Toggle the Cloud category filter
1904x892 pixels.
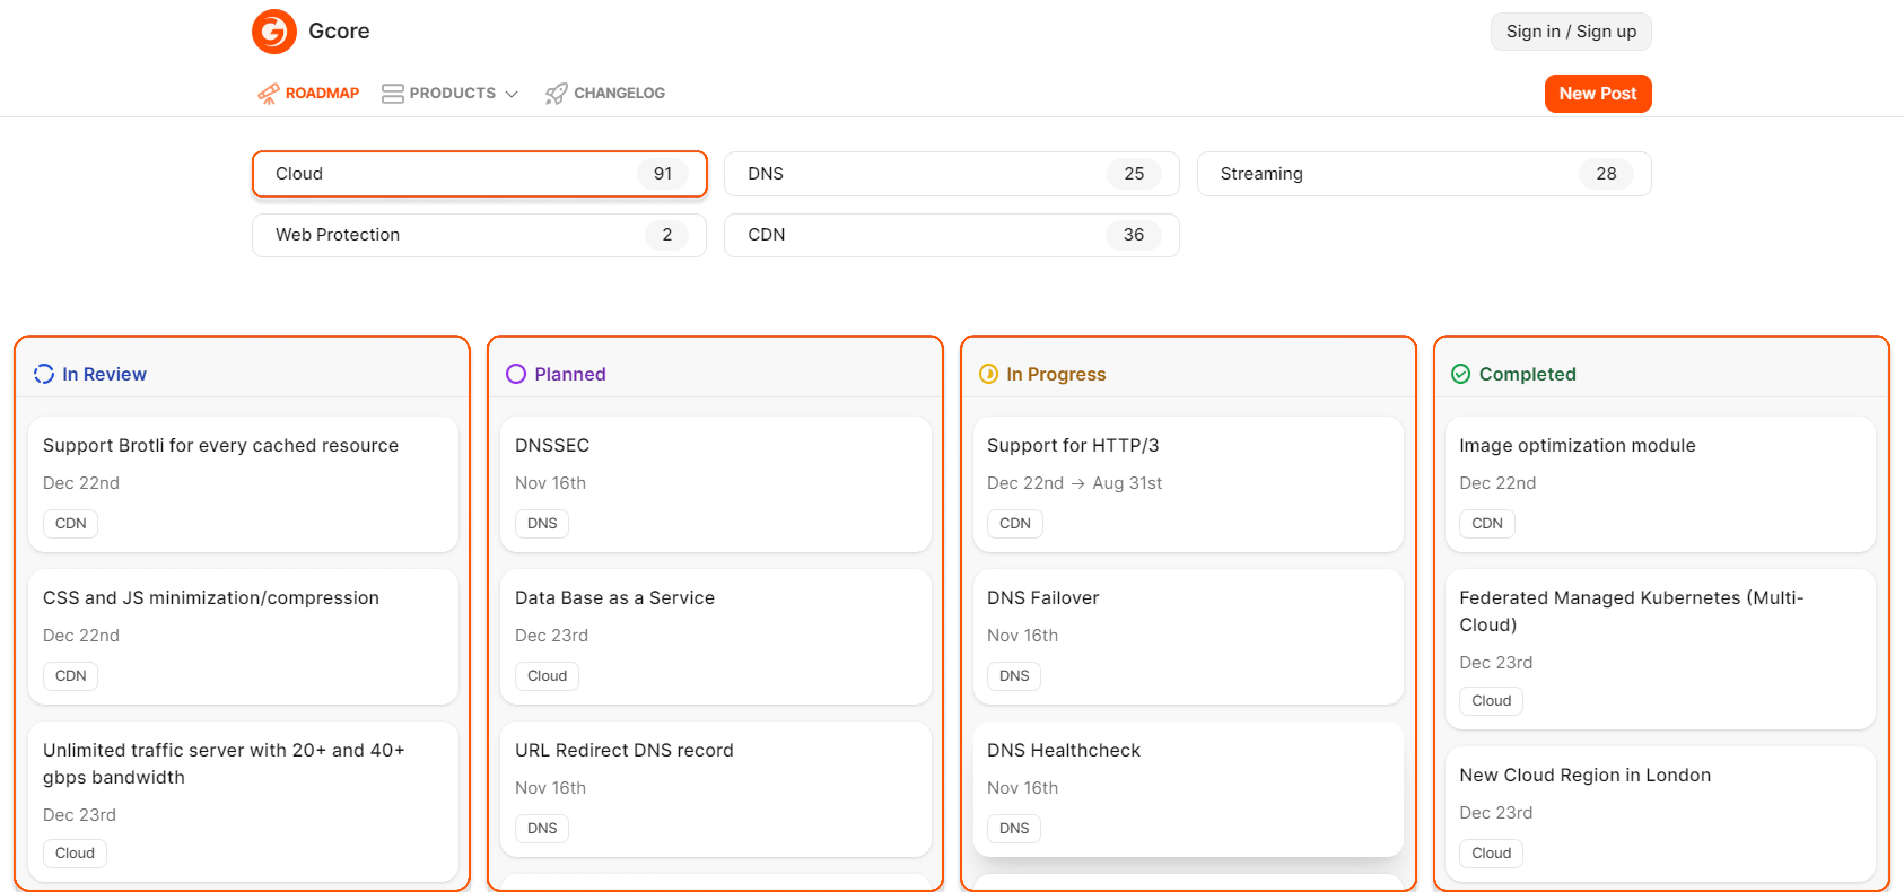click(479, 174)
